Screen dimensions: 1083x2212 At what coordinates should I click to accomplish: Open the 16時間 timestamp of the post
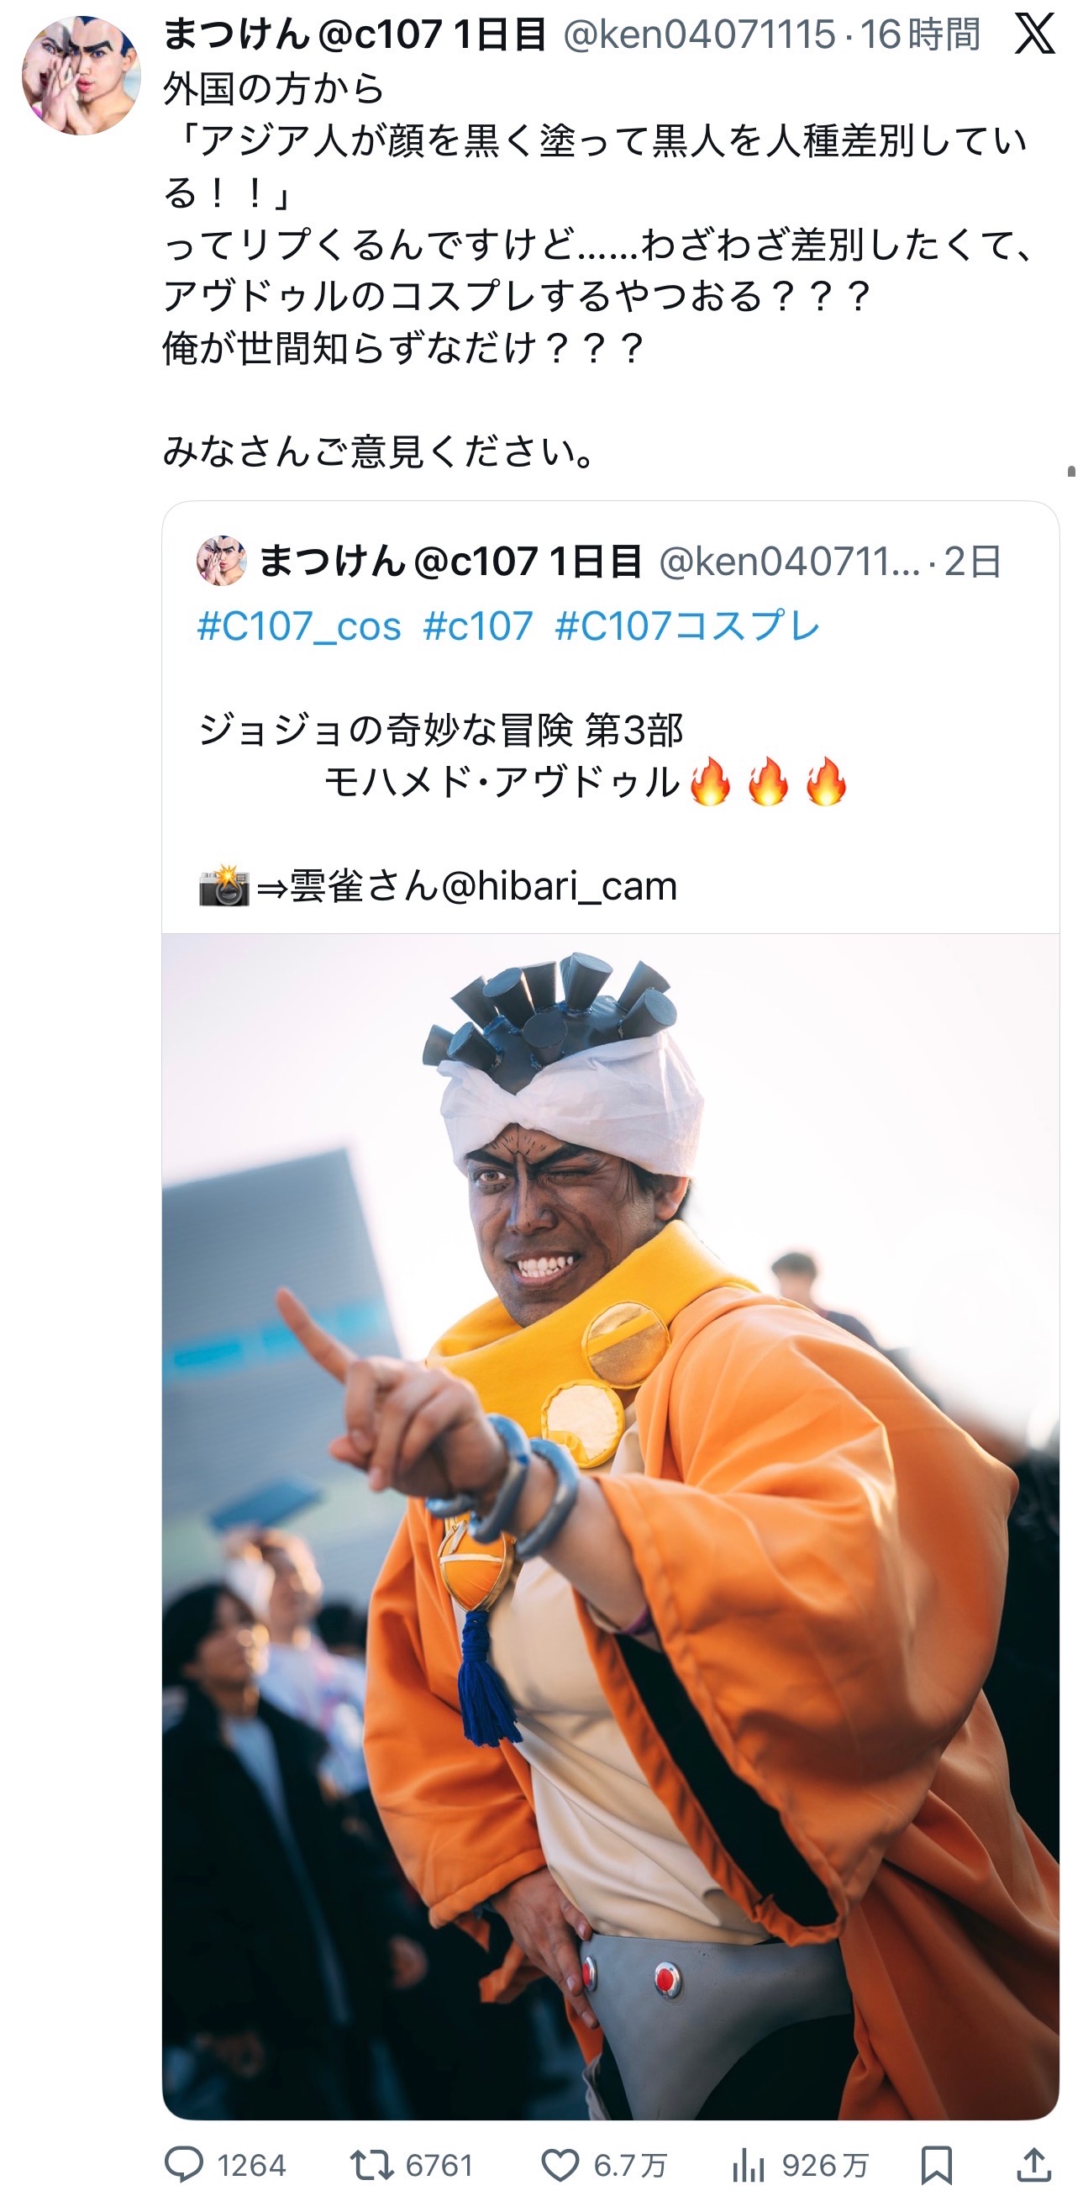pyautogui.click(x=920, y=35)
